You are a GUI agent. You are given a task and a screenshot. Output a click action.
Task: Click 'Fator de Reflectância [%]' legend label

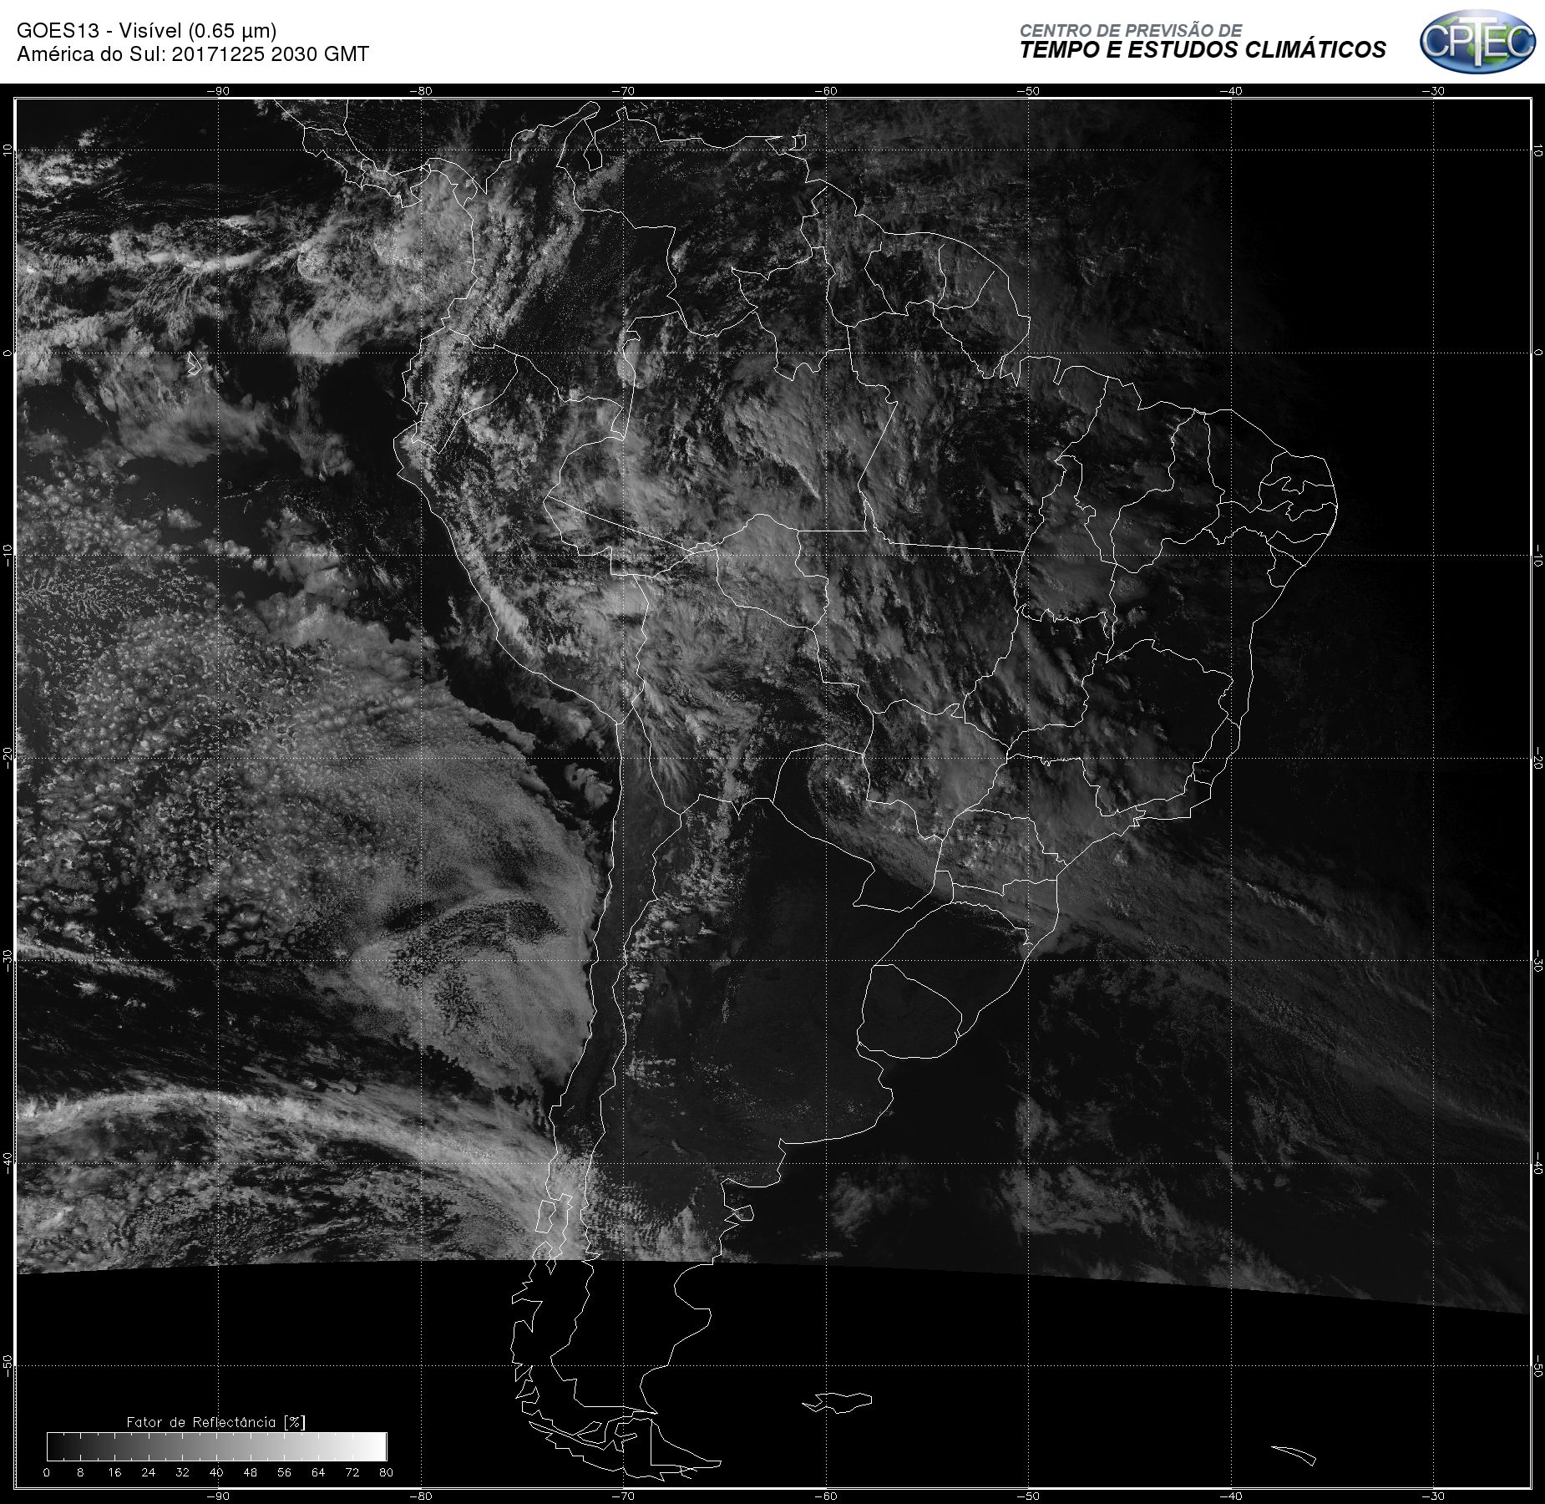[x=216, y=1422]
